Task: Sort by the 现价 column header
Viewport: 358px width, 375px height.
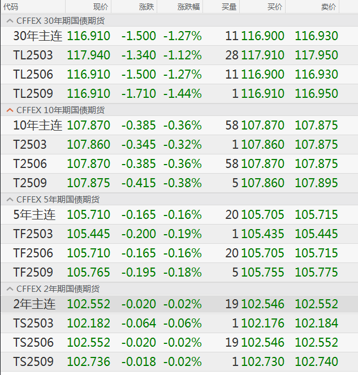Action: (x=101, y=7)
